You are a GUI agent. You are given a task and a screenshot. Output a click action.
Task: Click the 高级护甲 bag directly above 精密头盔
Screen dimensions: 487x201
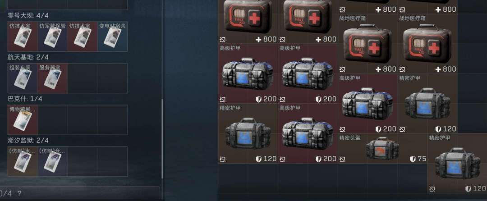click(x=368, y=104)
